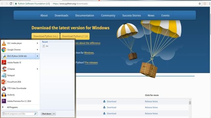
Task: Click the secure padlock icon in address bar
Action: click(x=16, y=4)
